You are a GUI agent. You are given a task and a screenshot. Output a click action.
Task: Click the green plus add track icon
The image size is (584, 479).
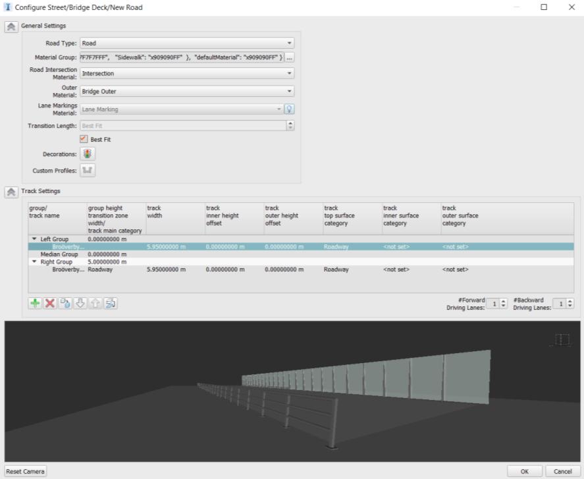(x=35, y=304)
